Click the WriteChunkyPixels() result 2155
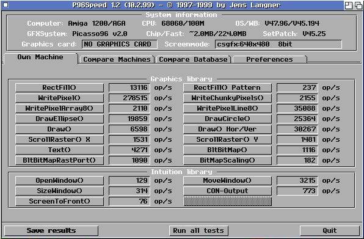Screen dimensions: 364x239 (297, 98)
